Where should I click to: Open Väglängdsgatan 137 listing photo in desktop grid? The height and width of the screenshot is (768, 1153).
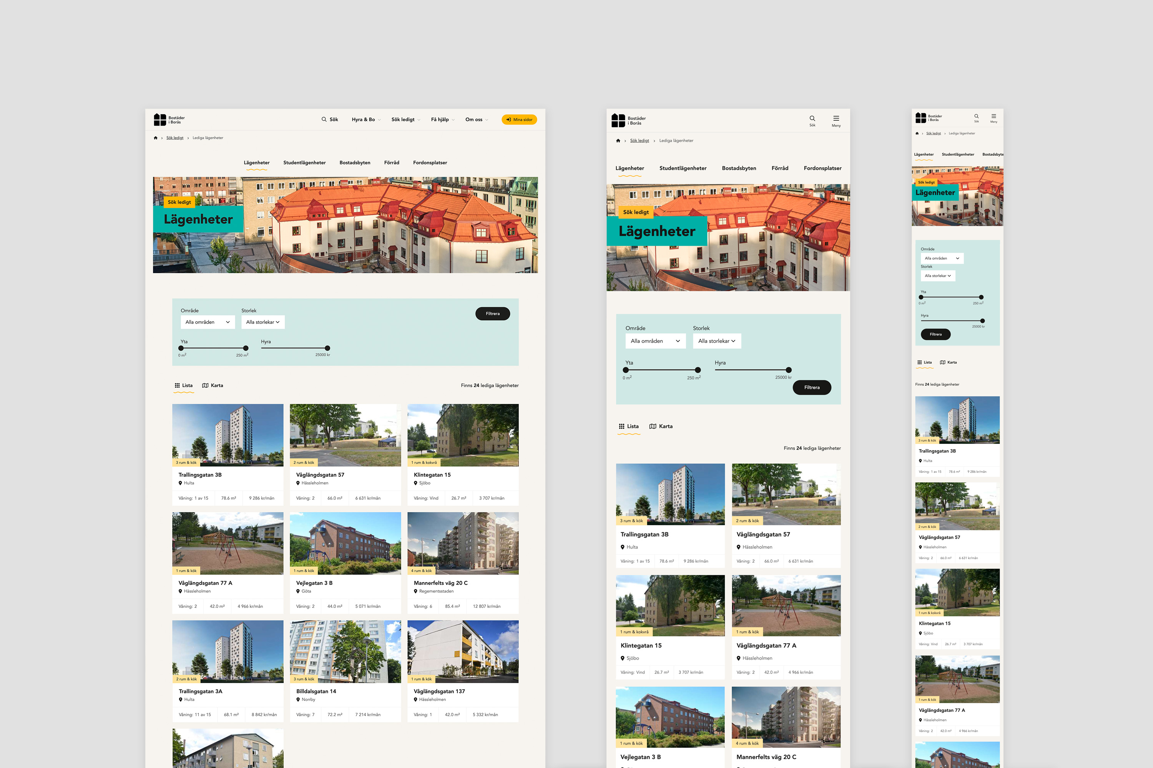[x=463, y=651]
